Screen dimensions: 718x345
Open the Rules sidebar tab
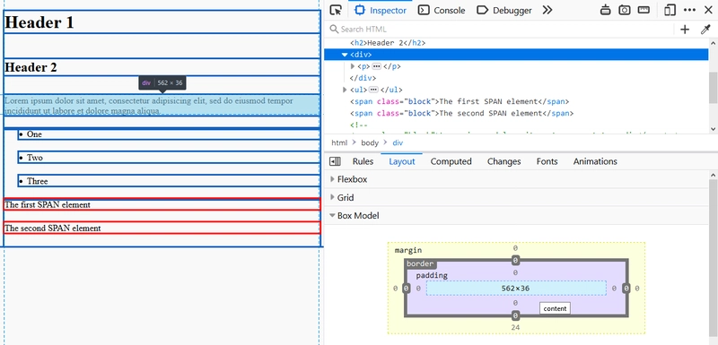tap(363, 161)
